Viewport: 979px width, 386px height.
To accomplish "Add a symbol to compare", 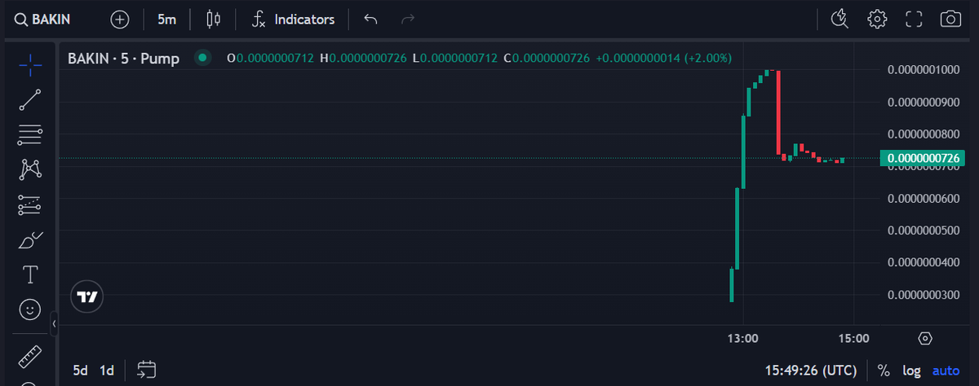I will tap(120, 19).
